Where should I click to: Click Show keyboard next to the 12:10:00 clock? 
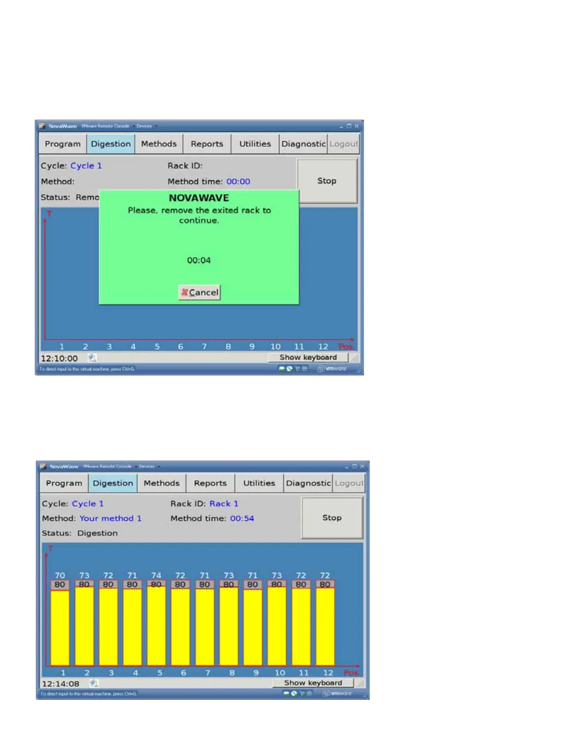[x=308, y=357]
